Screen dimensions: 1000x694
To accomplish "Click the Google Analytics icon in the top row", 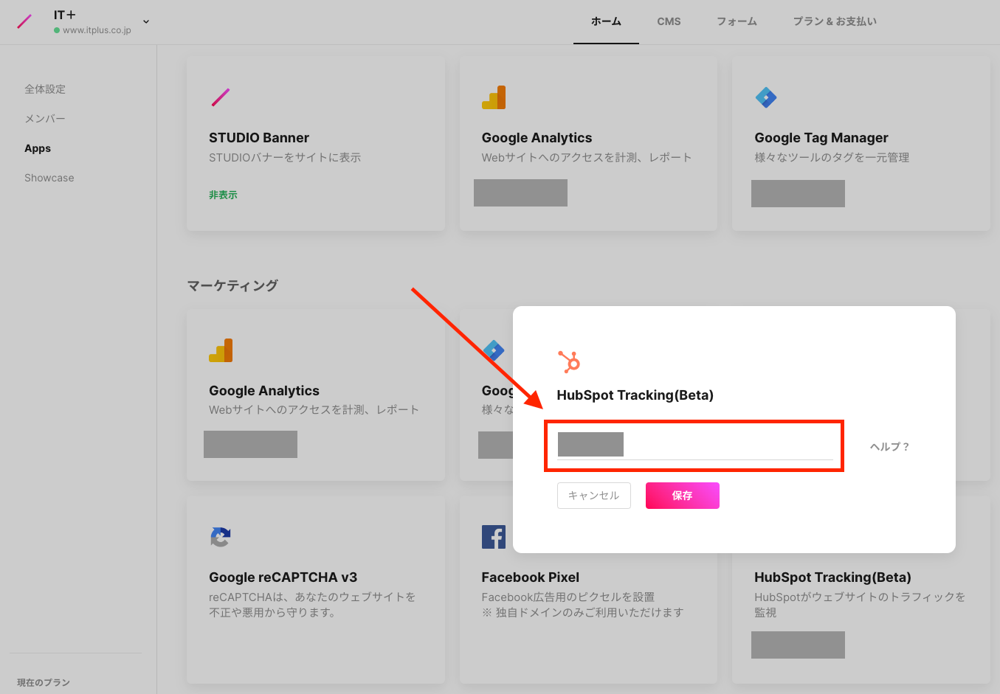I will pos(494,97).
